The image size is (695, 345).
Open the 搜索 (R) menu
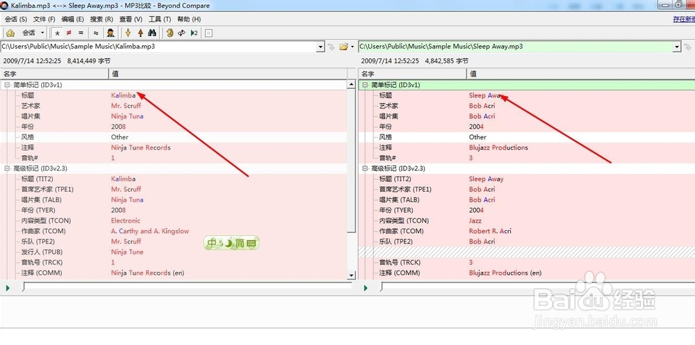coord(101,19)
